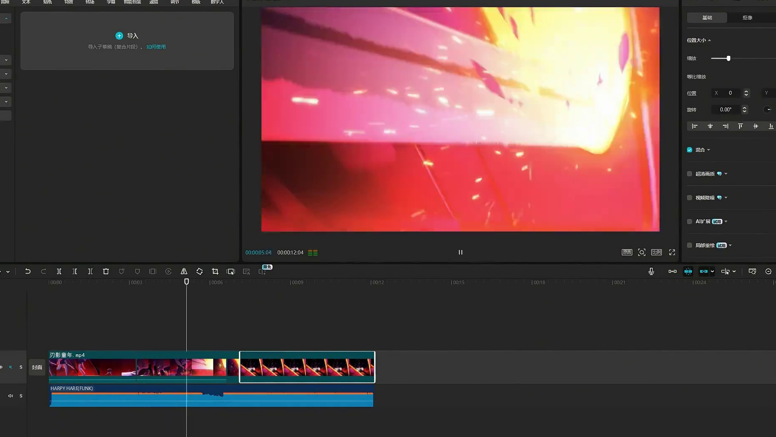Click the undo arrow in timeline toolbar
Viewport: 776px width, 437px height.
(x=28, y=271)
